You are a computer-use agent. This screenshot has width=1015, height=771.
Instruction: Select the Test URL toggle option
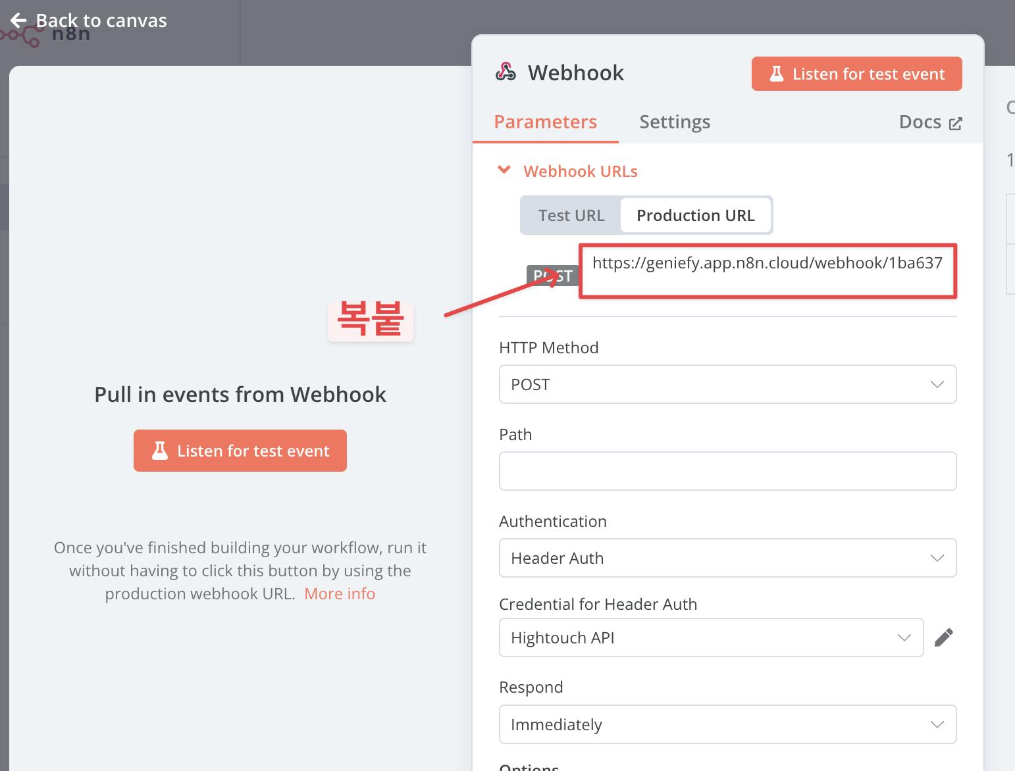pos(571,215)
